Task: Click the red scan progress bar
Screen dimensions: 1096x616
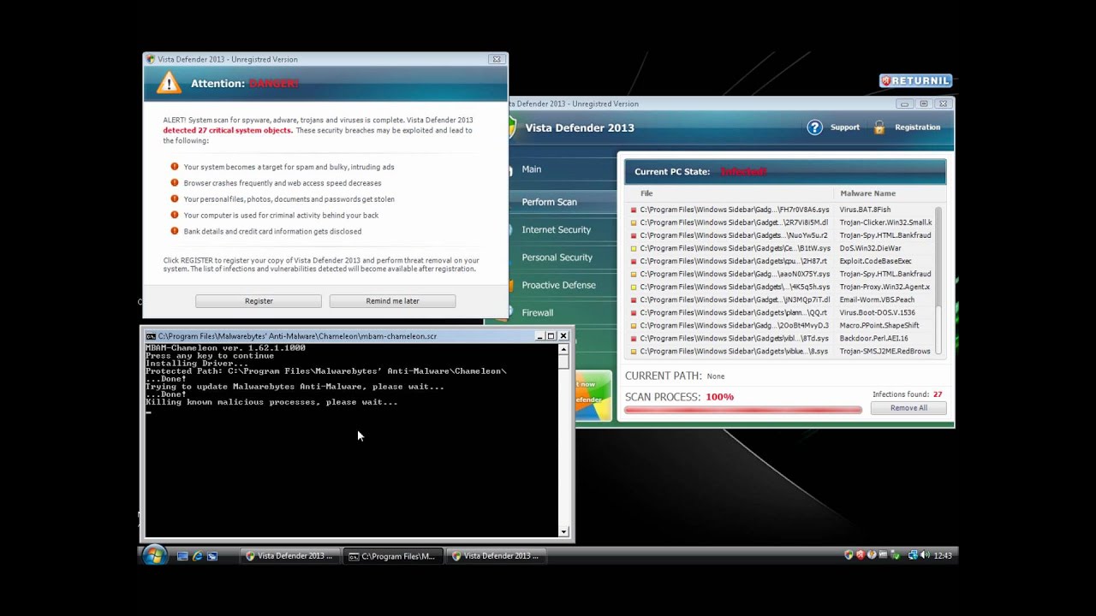Action: pyautogui.click(x=743, y=410)
